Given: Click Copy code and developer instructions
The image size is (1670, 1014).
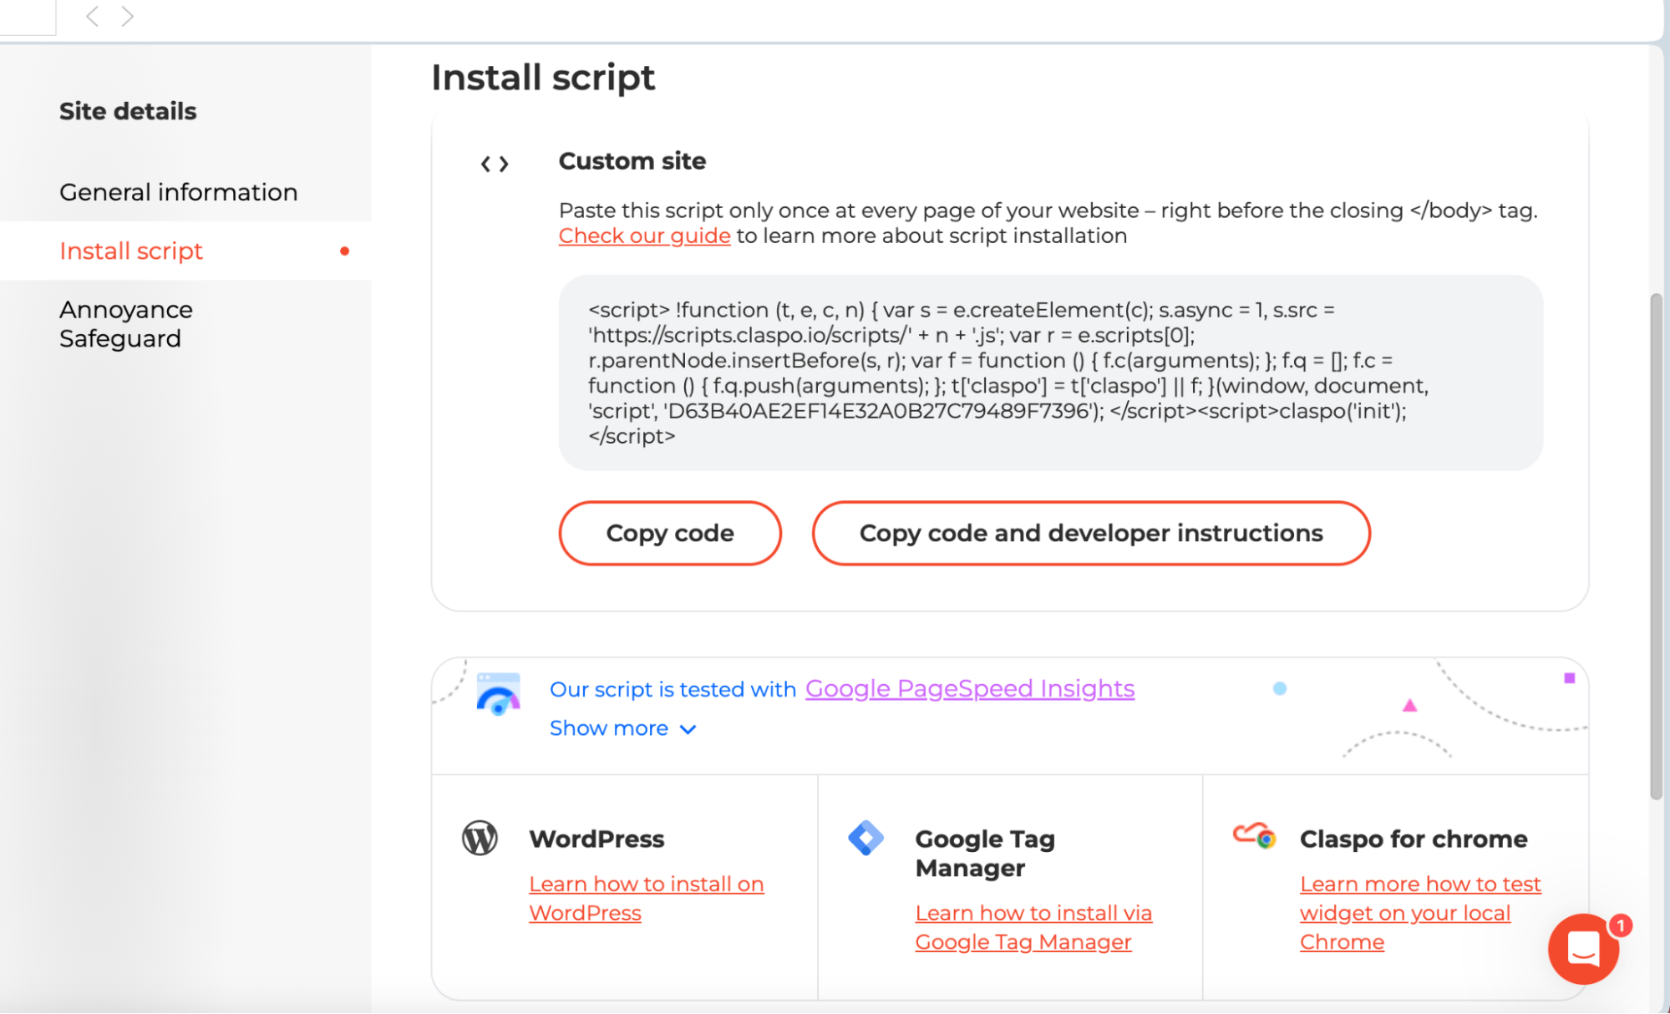Looking at the screenshot, I should (x=1091, y=533).
